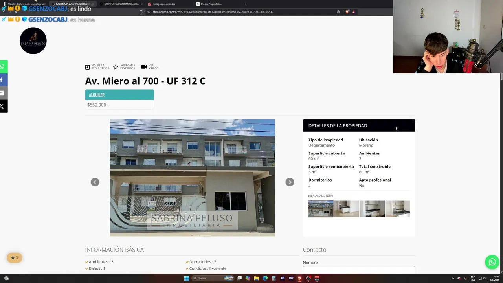Select the fourth property thumbnail
This screenshot has height=283, width=503.
click(x=397, y=209)
